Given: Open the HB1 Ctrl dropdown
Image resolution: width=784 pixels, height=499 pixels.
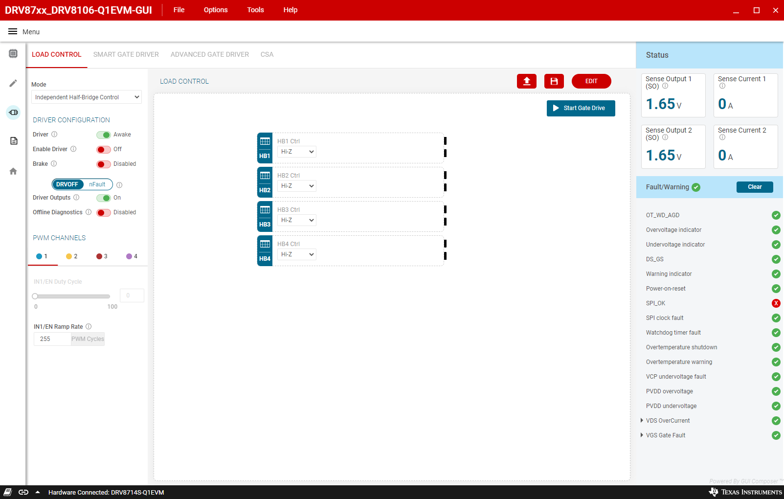Looking at the screenshot, I should point(297,152).
